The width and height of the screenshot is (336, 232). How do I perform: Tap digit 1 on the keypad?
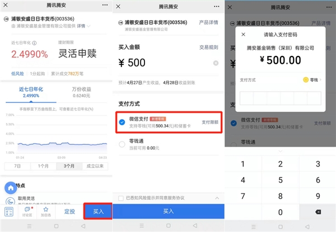(x=243, y=164)
